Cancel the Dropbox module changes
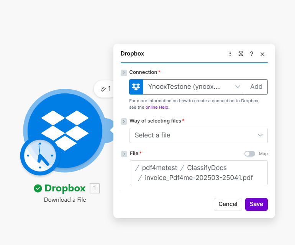295x245 pixels. [x=228, y=204]
